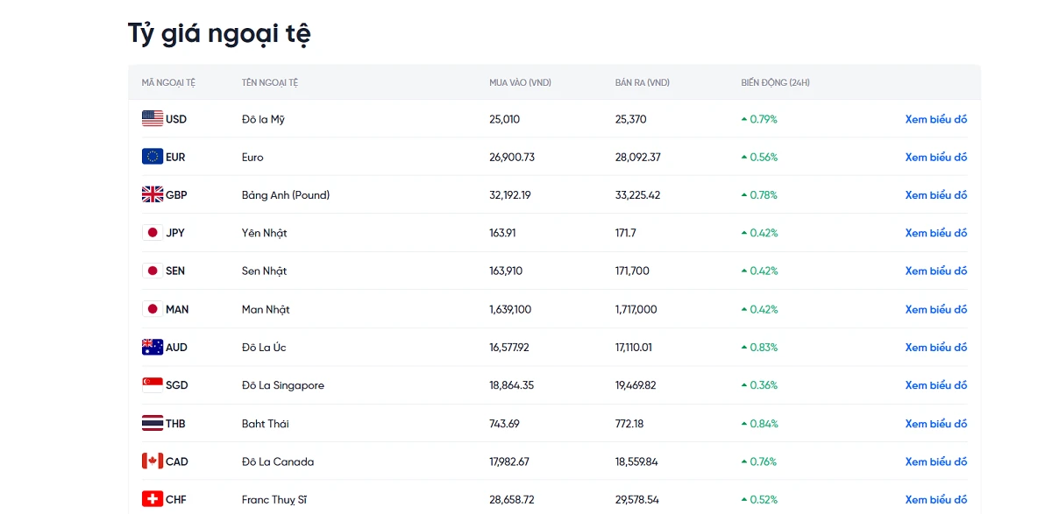The image size is (1052, 514).
Task: Click the UK flag icon for GBP
Action: [x=153, y=194]
